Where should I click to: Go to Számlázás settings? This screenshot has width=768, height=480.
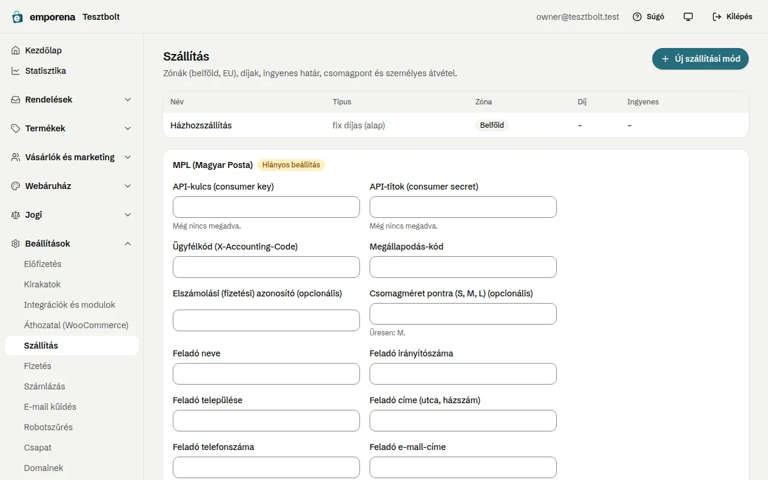click(x=71, y=386)
